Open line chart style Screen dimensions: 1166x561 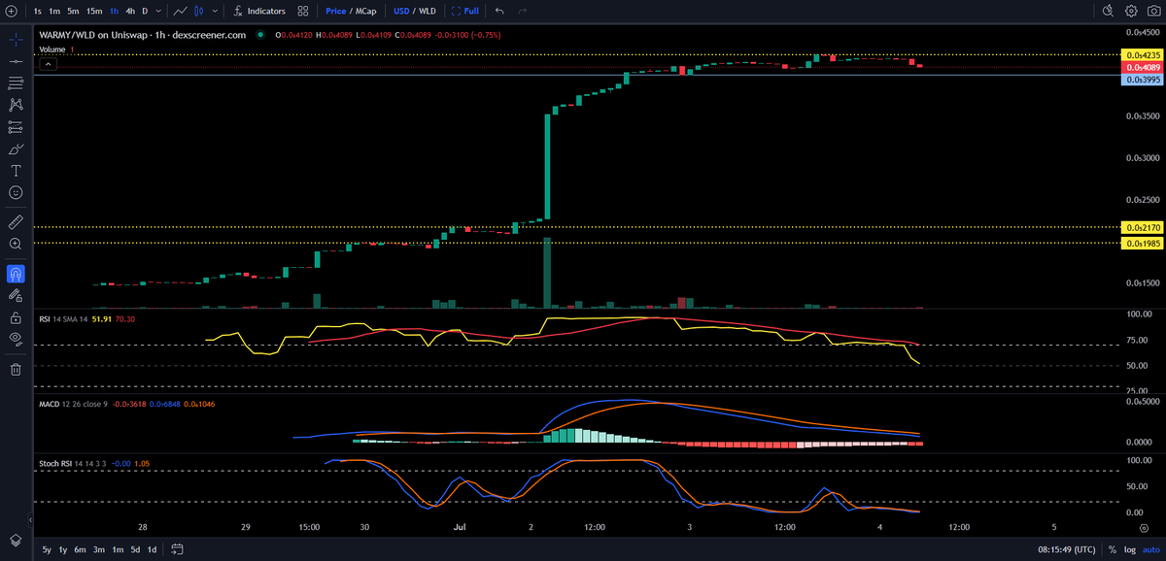pos(181,11)
